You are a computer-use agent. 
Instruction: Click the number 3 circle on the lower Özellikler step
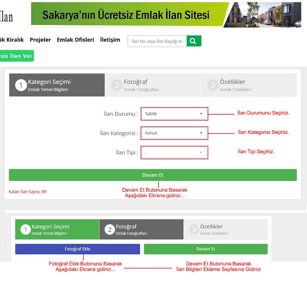(194, 230)
